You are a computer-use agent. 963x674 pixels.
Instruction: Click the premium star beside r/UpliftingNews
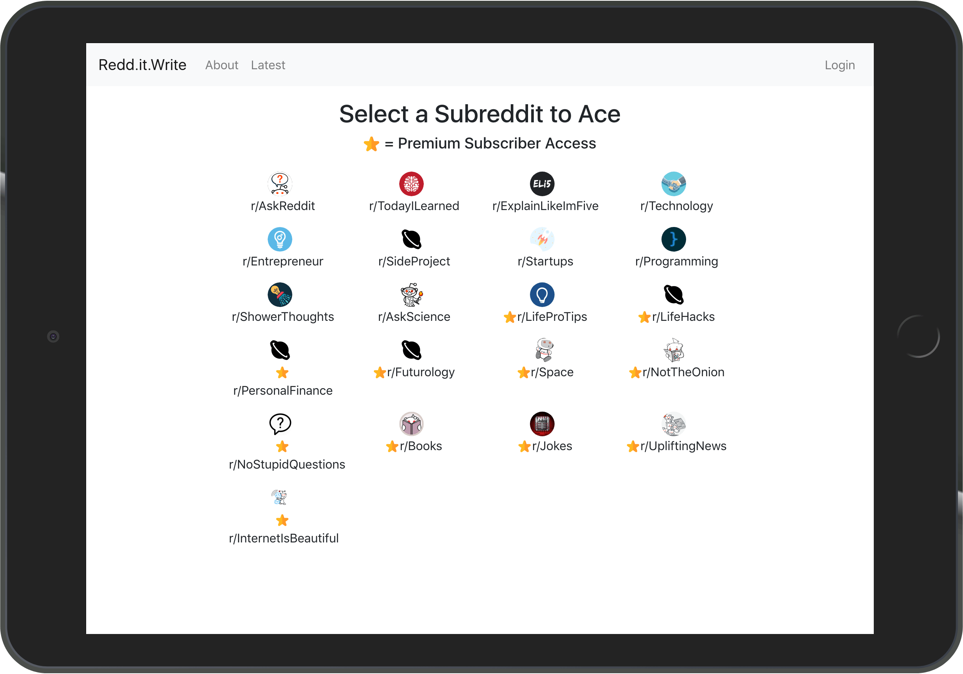633,447
